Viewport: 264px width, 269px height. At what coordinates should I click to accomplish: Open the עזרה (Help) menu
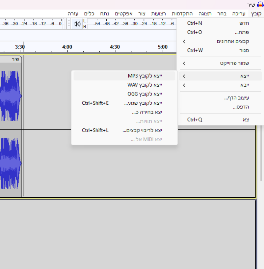pos(73,14)
